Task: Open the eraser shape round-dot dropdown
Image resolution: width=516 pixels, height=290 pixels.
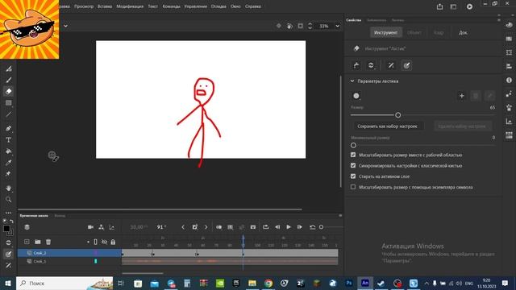Action: click(x=356, y=96)
